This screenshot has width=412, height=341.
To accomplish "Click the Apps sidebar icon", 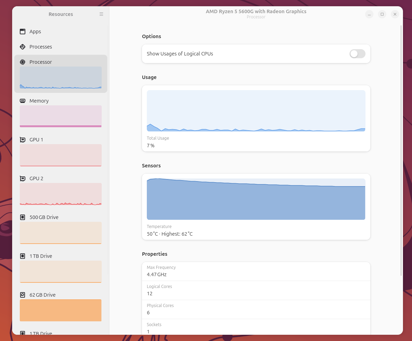I will tap(23, 32).
